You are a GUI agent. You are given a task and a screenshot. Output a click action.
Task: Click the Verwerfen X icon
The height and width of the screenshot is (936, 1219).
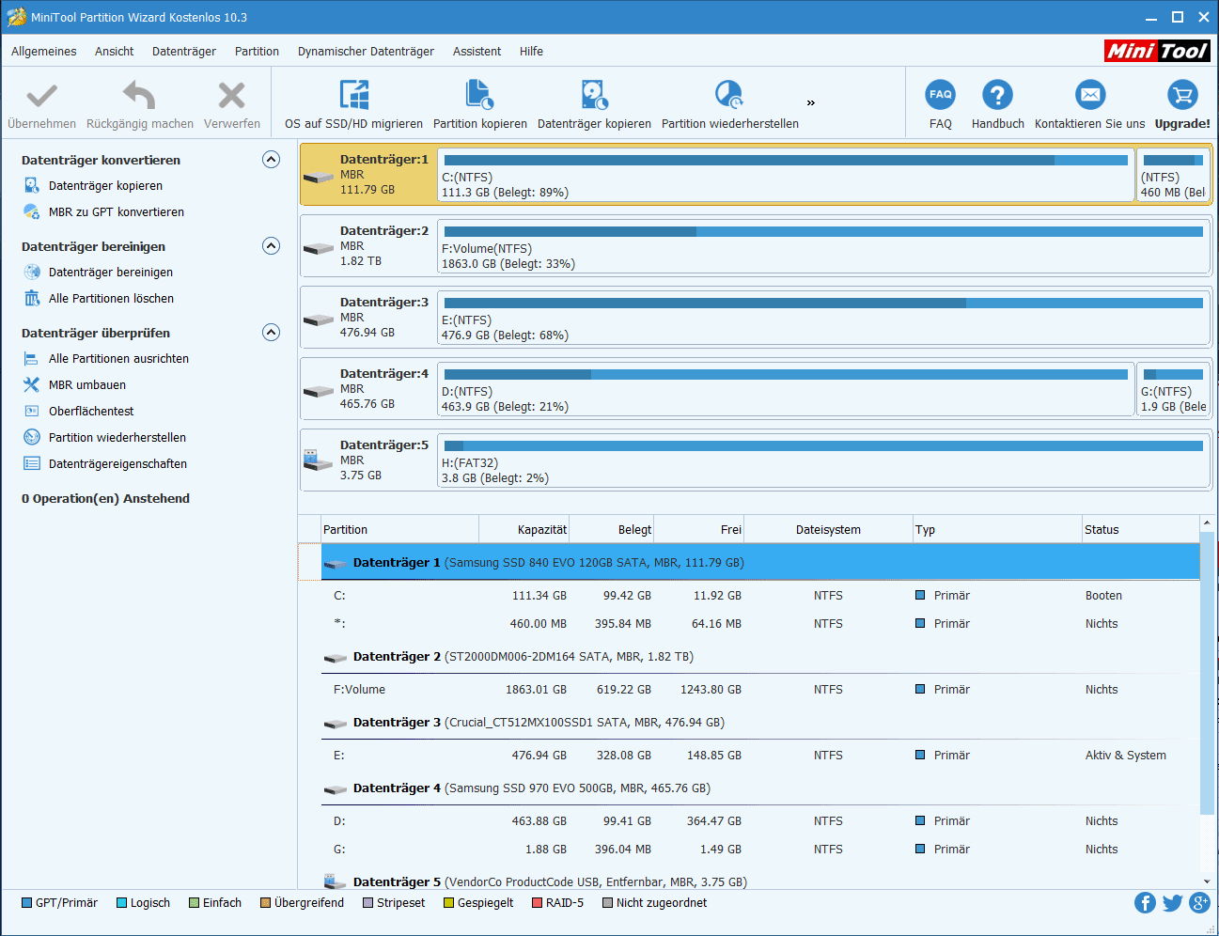pos(231,95)
